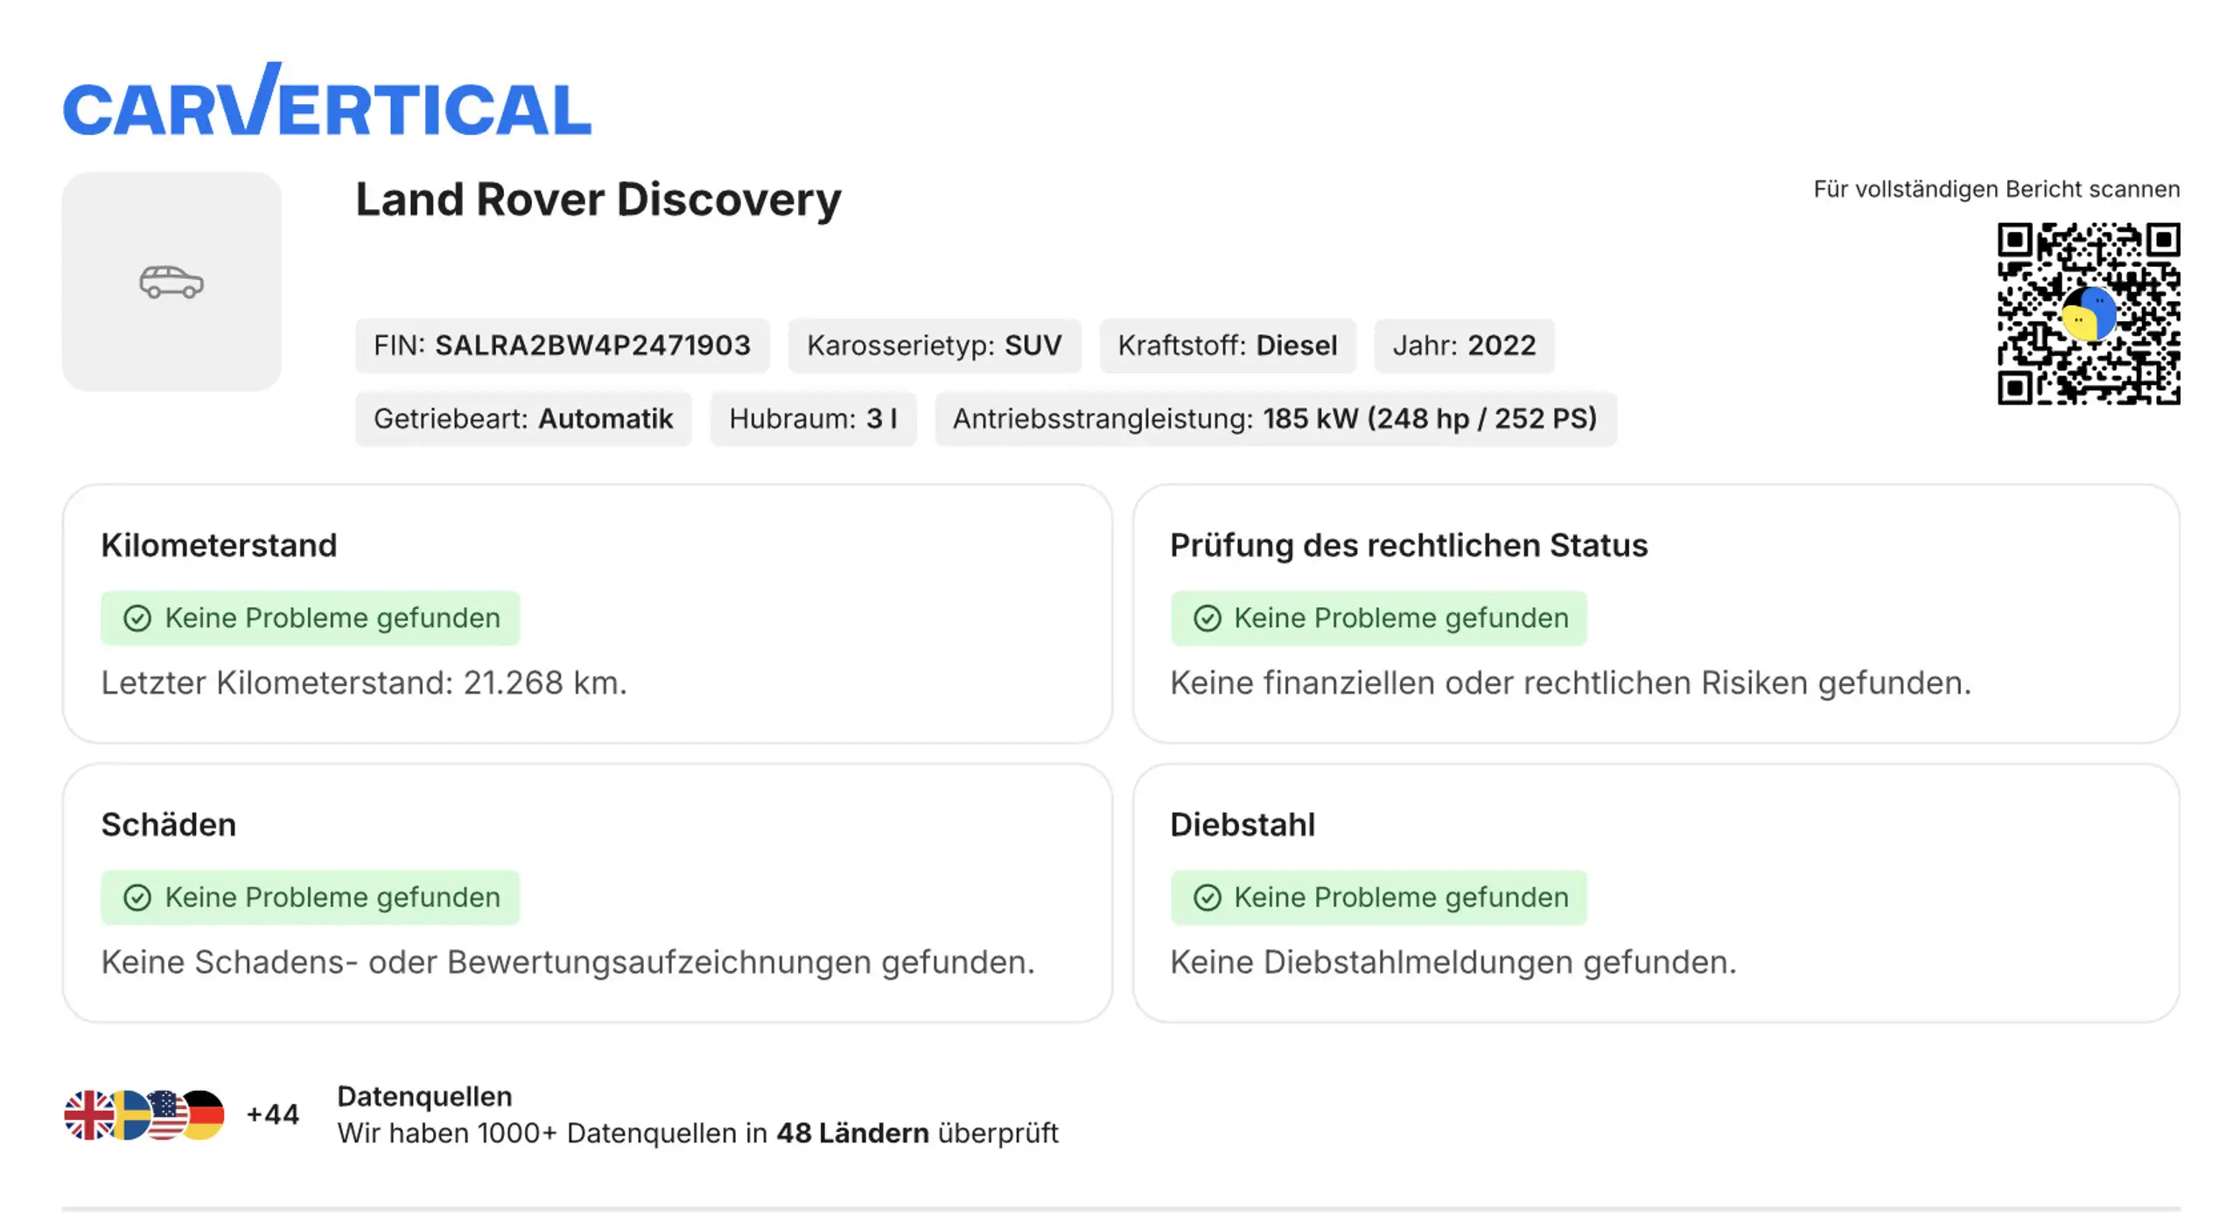Click the UK flag icon
The height and width of the screenshot is (1230, 2240).
coord(87,1115)
